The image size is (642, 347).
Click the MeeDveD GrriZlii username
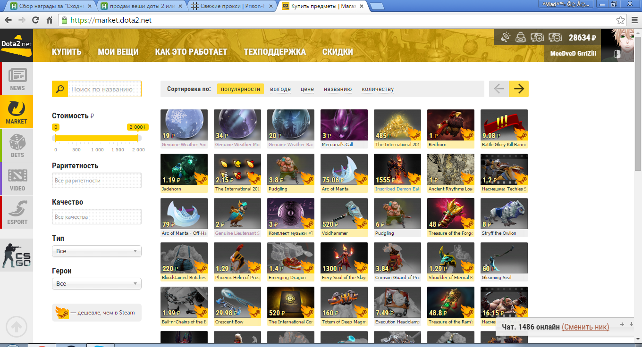pyautogui.click(x=573, y=54)
